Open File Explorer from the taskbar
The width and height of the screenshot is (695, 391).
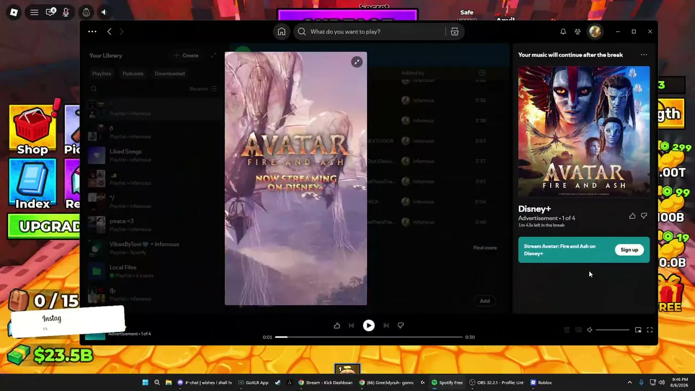[x=168, y=382]
